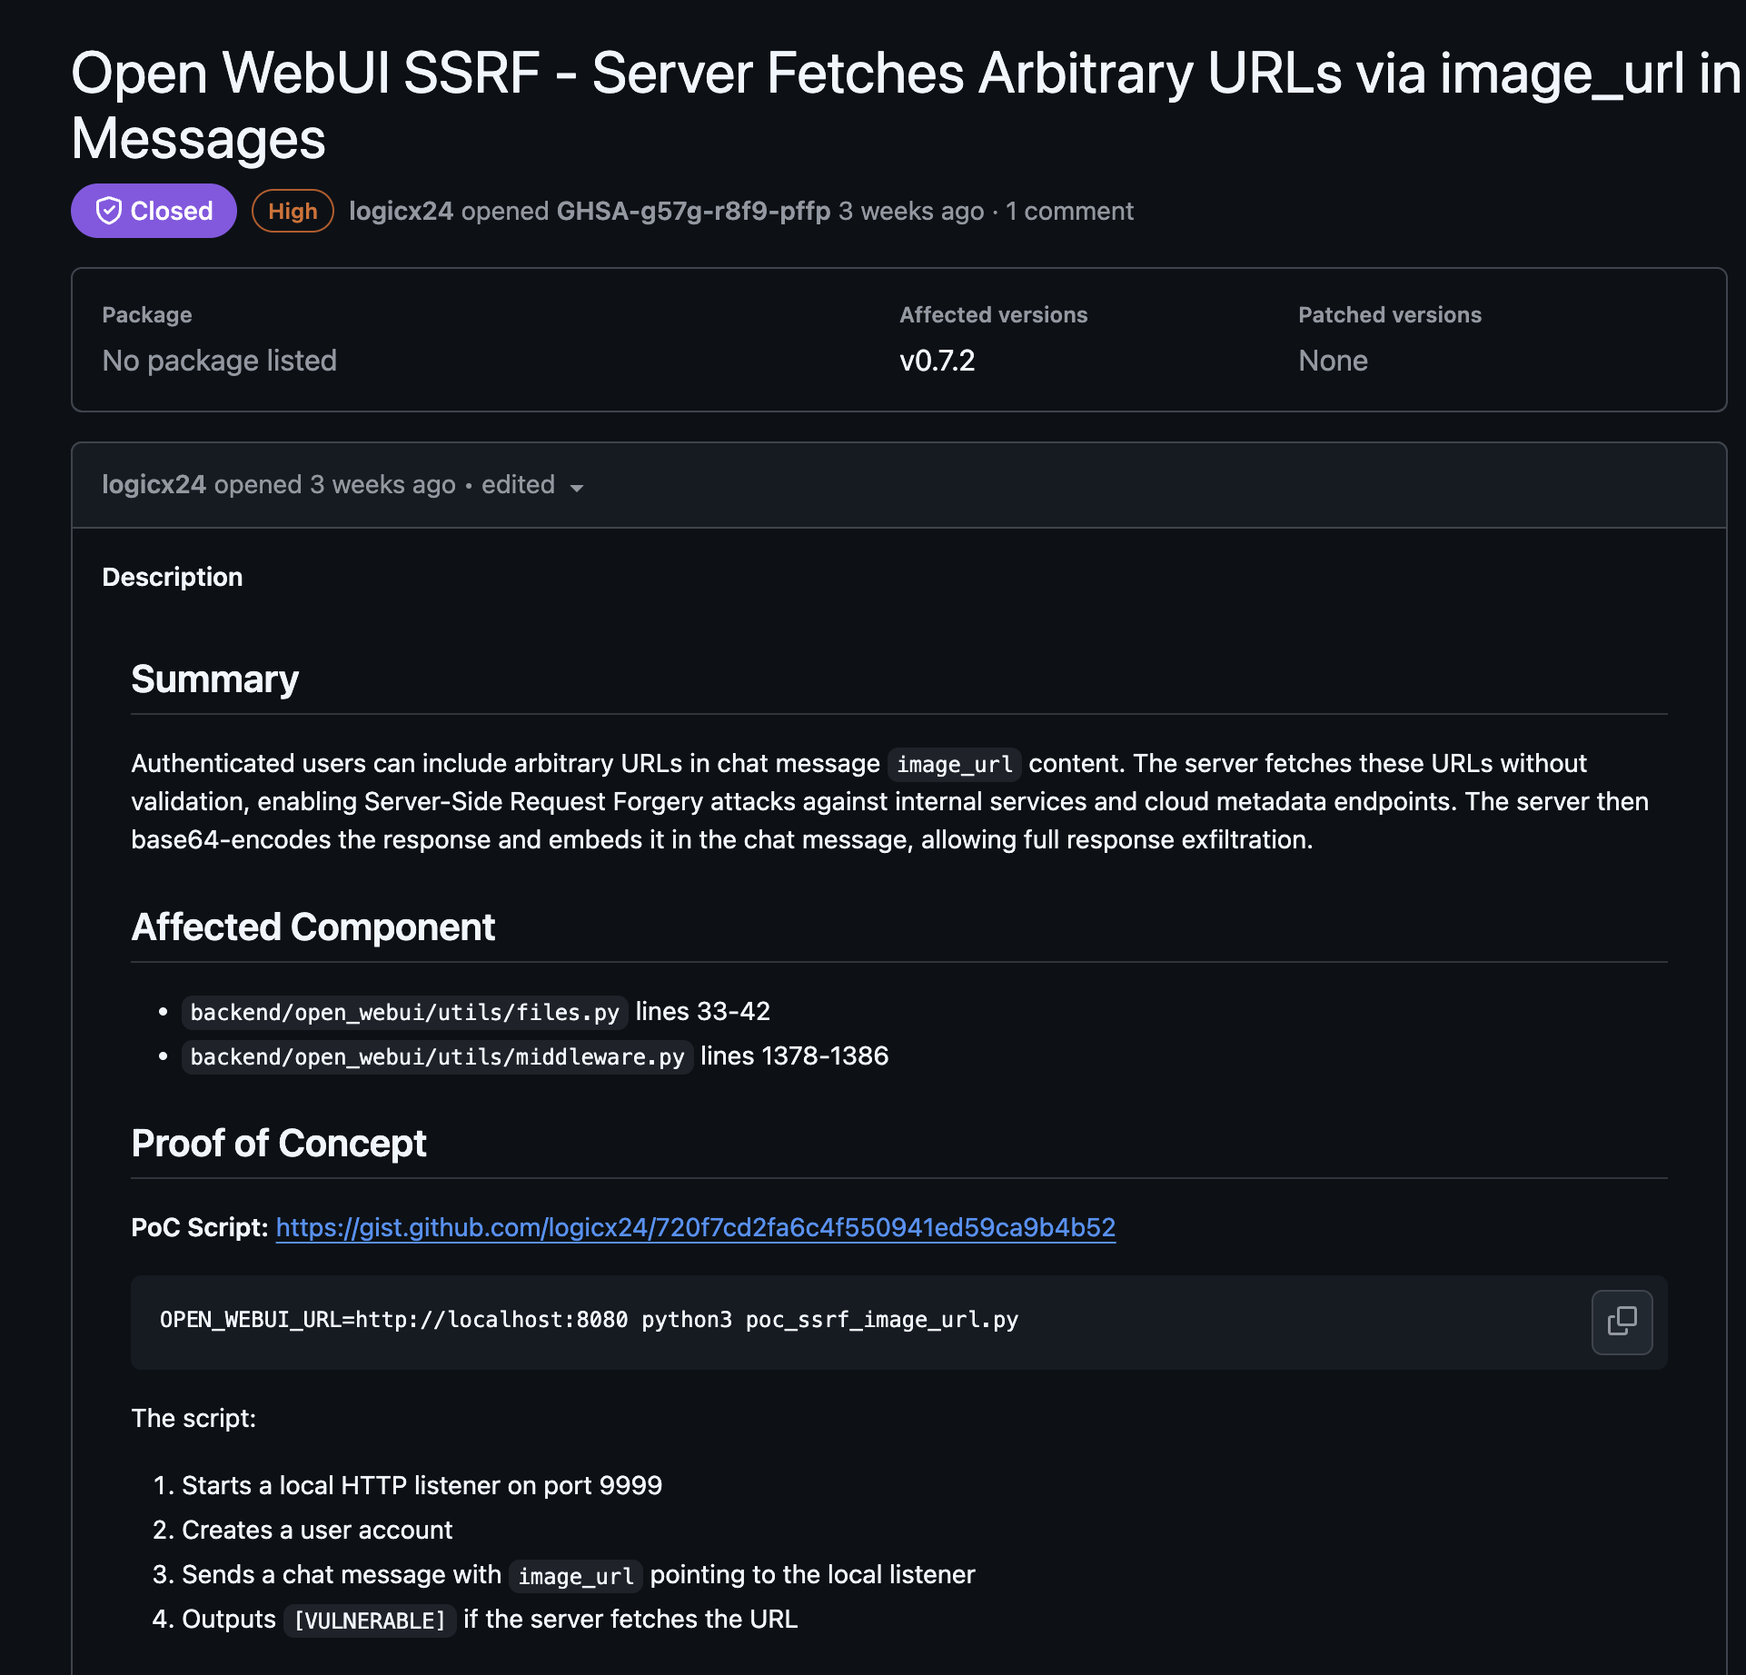This screenshot has width=1746, height=1675.
Task: Click the GHSA-g57g-r8f9-pffp advisory ID
Action: point(693,211)
